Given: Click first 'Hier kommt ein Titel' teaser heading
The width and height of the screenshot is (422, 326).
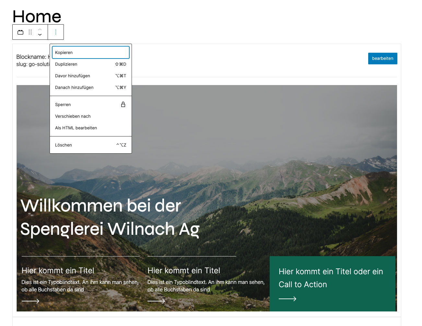Looking at the screenshot, I should 58,270.
